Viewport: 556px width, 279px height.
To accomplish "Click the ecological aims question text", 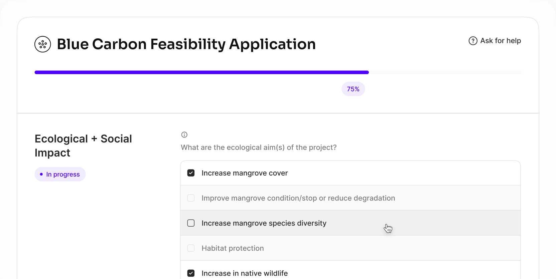I will click(259, 148).
